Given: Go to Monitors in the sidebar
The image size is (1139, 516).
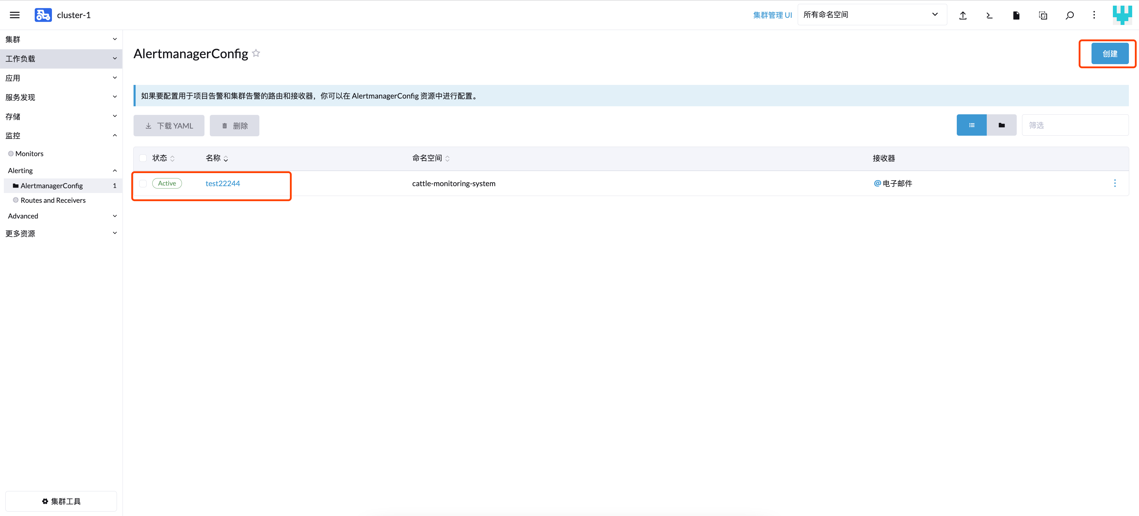Looking at the screenshot, I should [29, 153].
